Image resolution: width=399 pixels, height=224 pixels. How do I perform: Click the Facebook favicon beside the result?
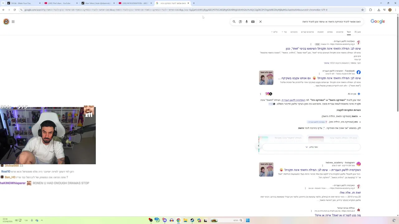(x=358, y=72)
